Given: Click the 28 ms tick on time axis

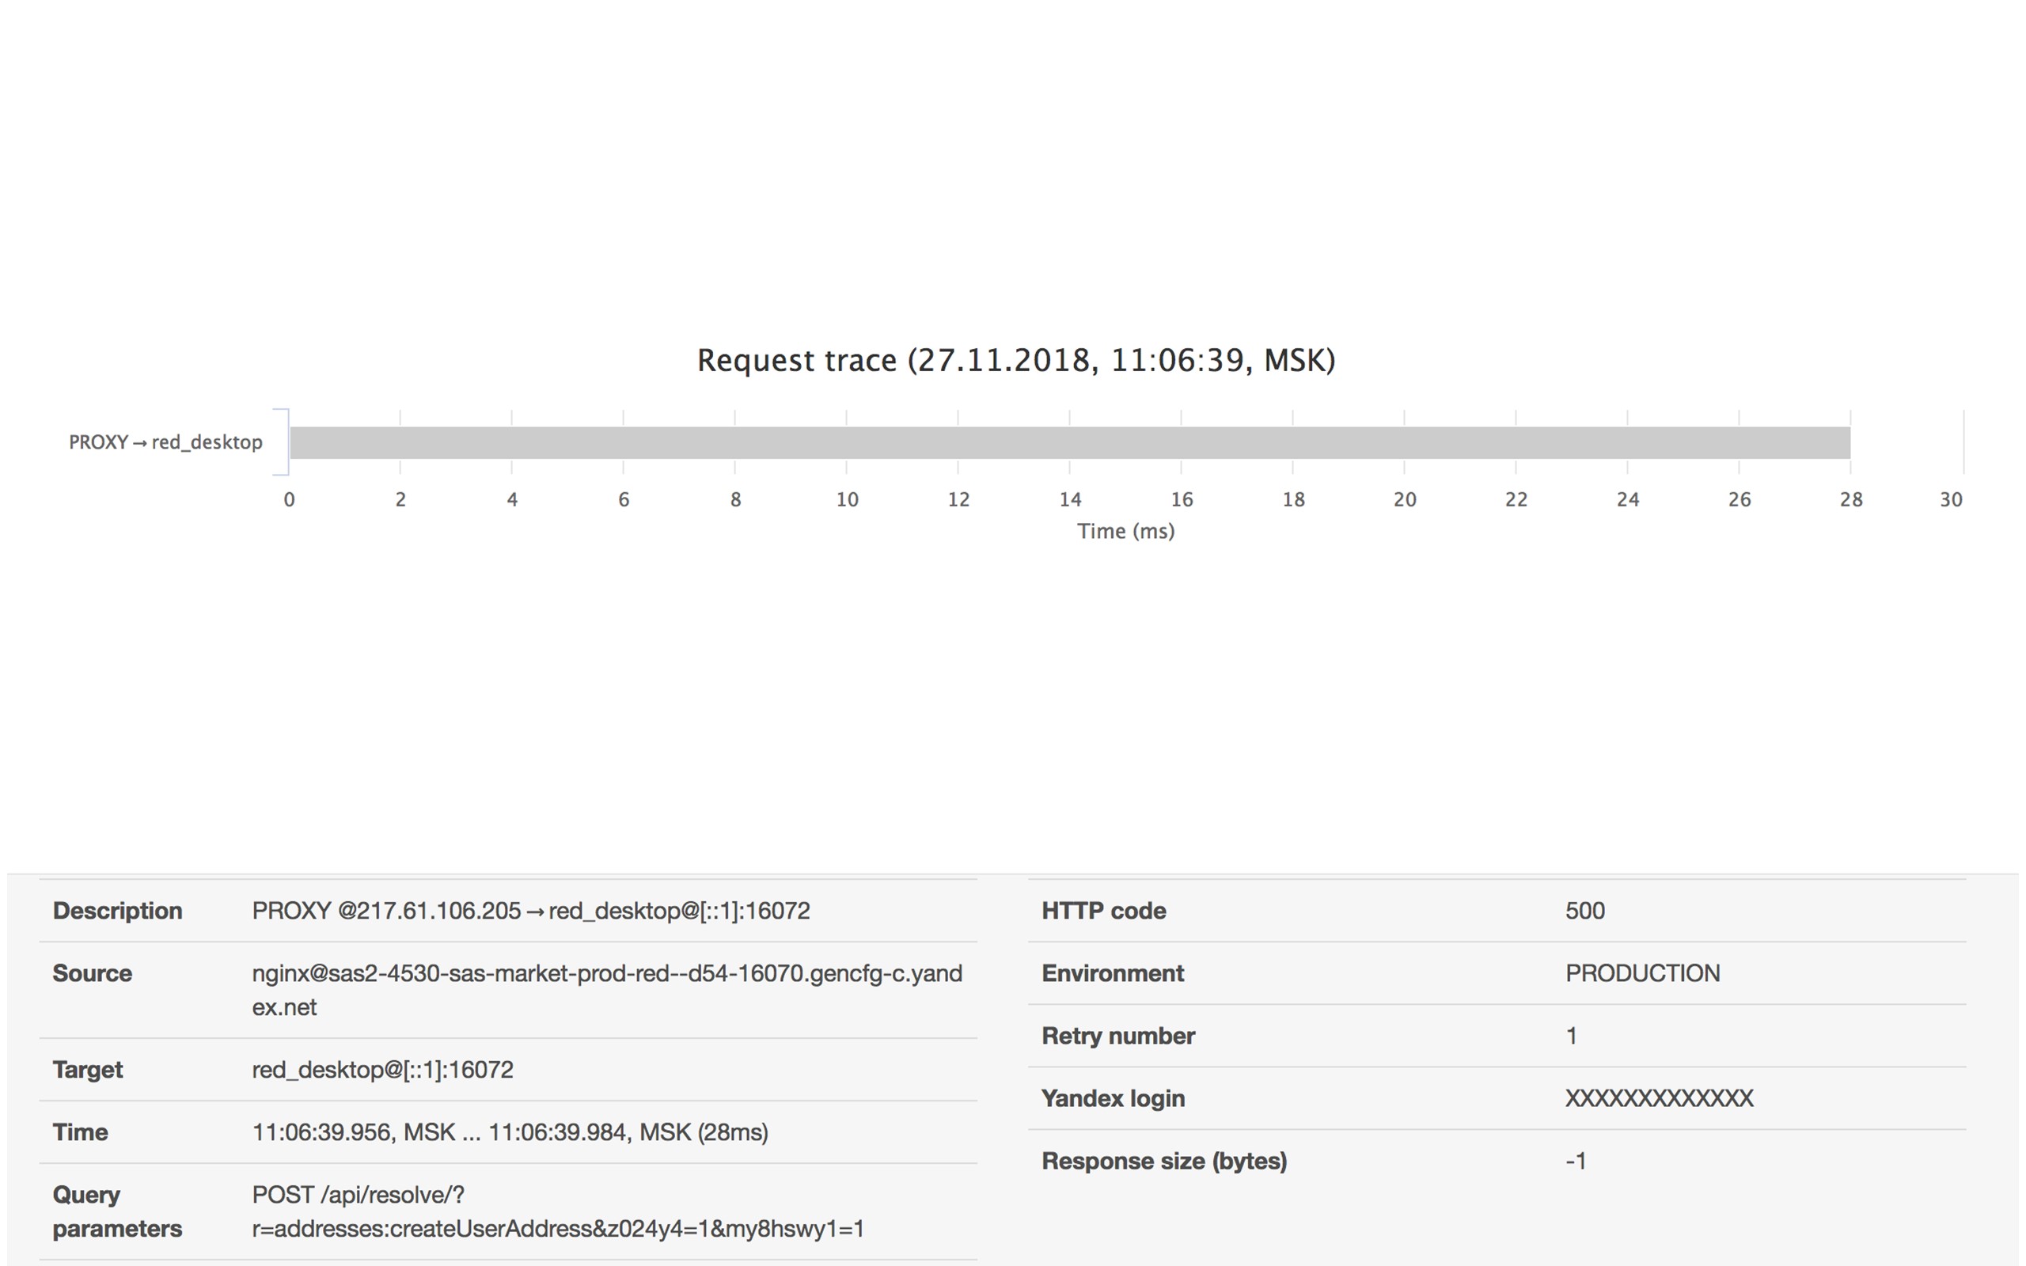Looking at the screenshot, I should click(1850, 500).
